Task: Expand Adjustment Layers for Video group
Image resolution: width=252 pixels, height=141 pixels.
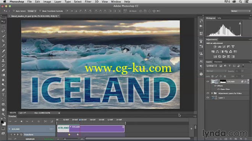Action: [x=212, y=93]
